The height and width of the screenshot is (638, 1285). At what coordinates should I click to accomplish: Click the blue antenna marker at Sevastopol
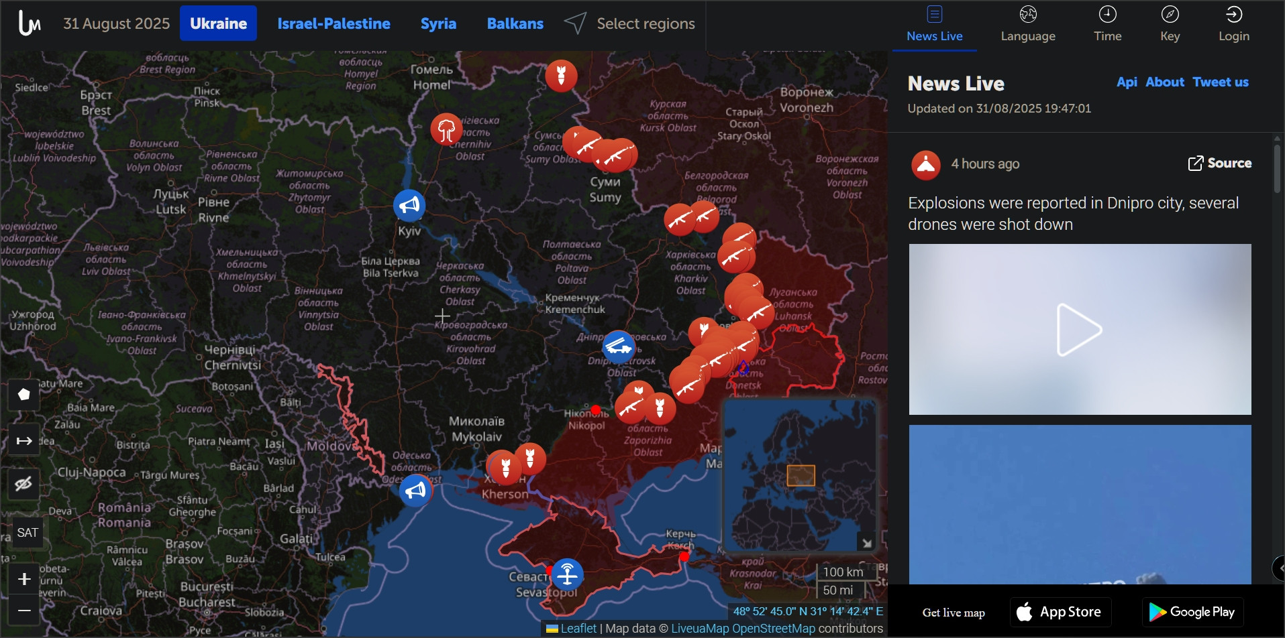click(568, 574)
